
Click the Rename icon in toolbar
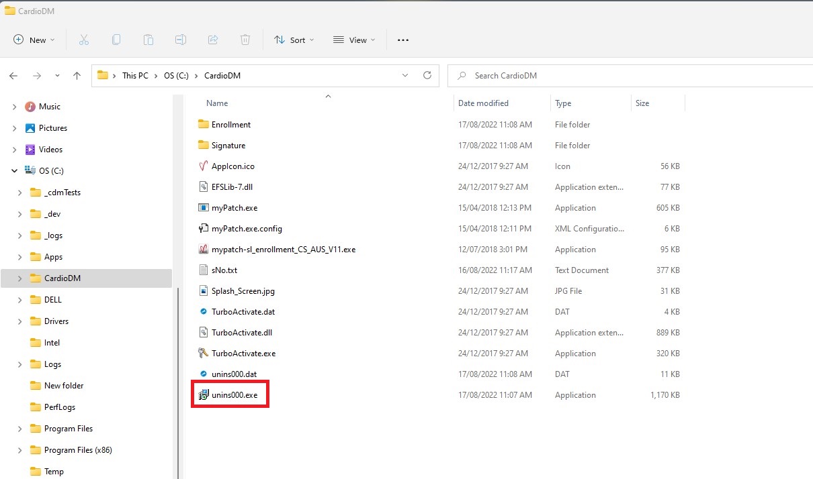181,40
